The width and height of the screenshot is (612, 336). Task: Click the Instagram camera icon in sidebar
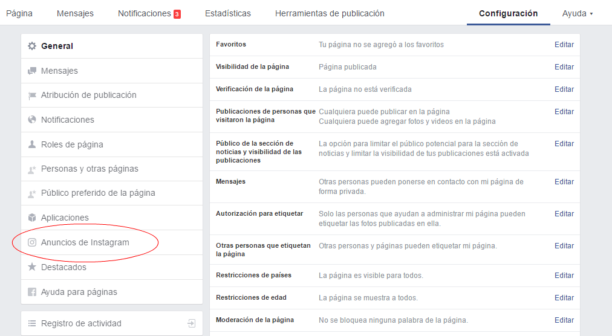pos(32,242)
